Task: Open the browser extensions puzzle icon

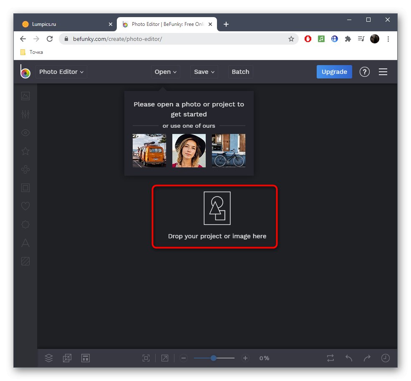Action: coord(348,39)
